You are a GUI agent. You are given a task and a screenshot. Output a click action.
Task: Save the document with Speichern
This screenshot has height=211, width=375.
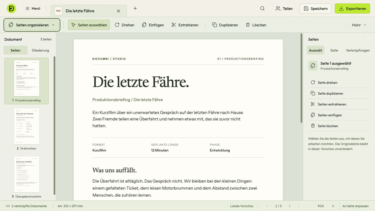316,8
